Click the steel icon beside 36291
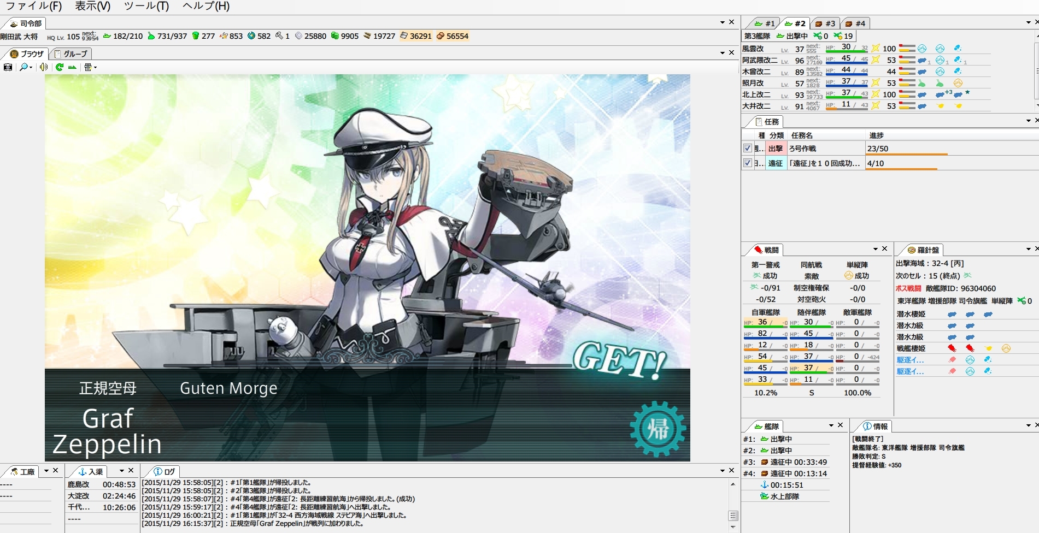Image resolution: width=1039 pixels, height=533 pixels. [x=404, y=36]
